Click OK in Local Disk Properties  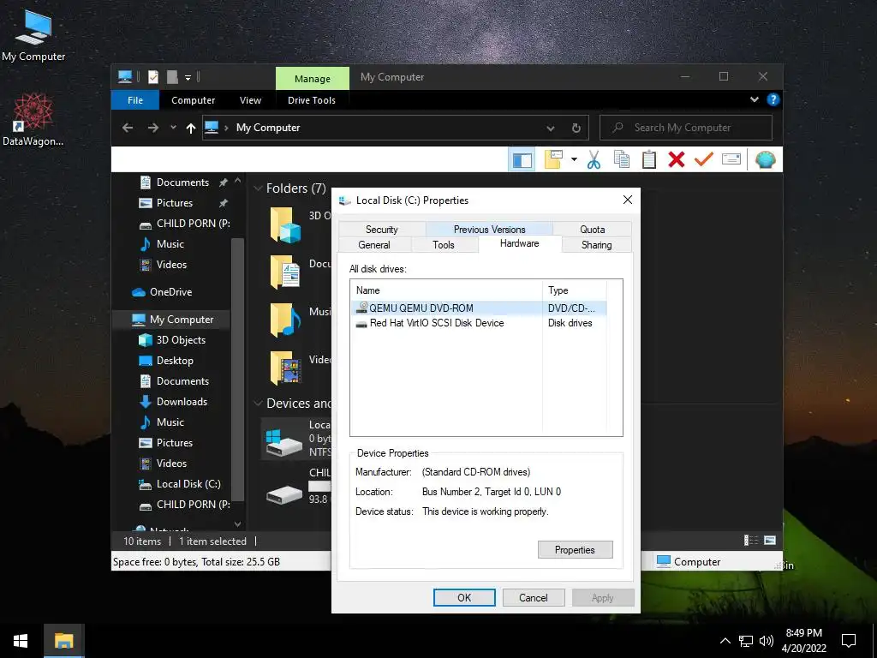[x=464, y=597]
